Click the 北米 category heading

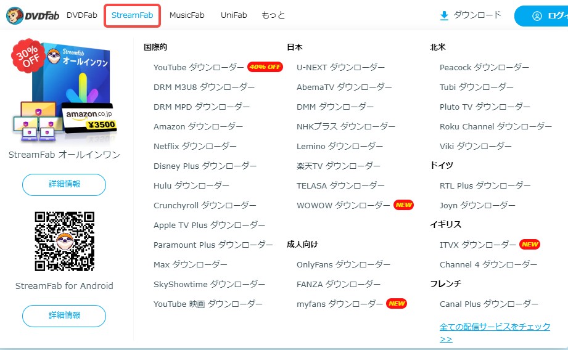438,47
